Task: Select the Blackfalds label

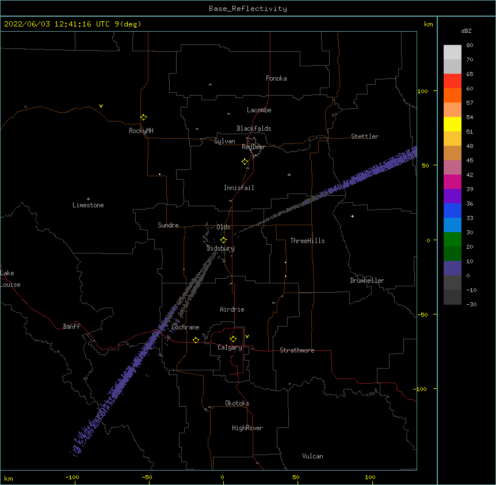Action: (x=254, y=128)
